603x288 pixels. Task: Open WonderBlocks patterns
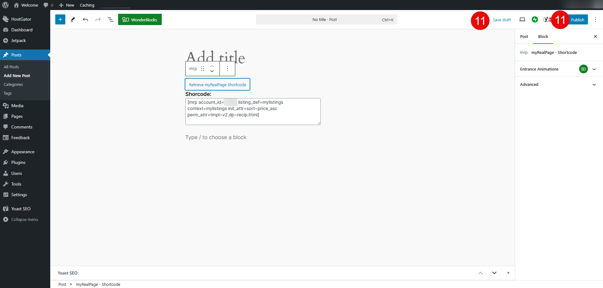point(140,19)
